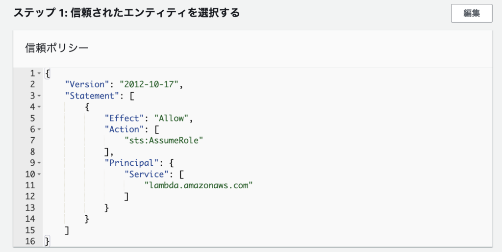Screen dimensions: 502x252
Task: Click the "Allow" effect value
Action: [171, 118]
